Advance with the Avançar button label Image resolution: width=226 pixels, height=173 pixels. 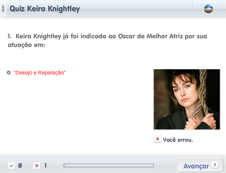click(196, 166)
